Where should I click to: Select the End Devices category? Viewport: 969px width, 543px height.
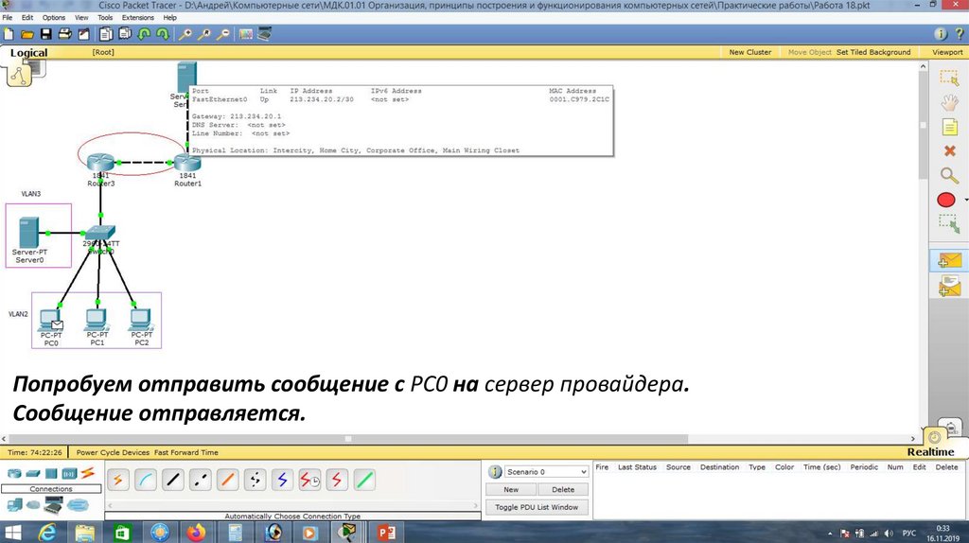click(14, 505)
